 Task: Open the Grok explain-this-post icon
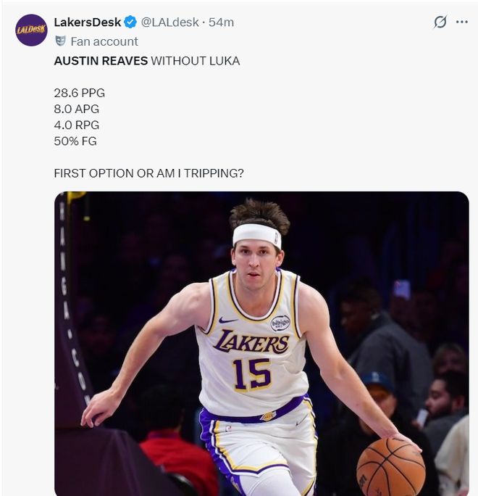click(x=440, y=22)
